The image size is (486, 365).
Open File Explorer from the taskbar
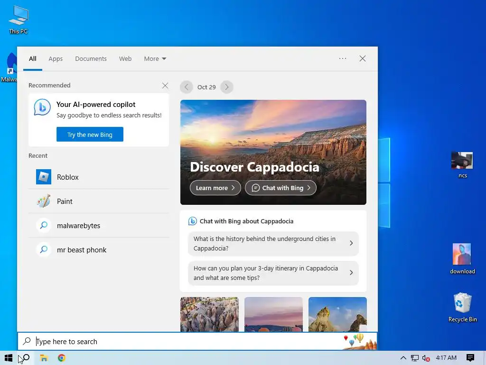point(44,358)
